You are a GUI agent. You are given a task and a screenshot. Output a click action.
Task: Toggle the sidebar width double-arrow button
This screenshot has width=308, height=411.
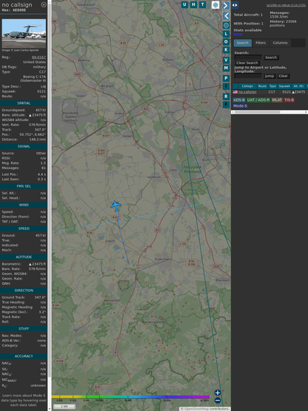[x=235, y=5]
